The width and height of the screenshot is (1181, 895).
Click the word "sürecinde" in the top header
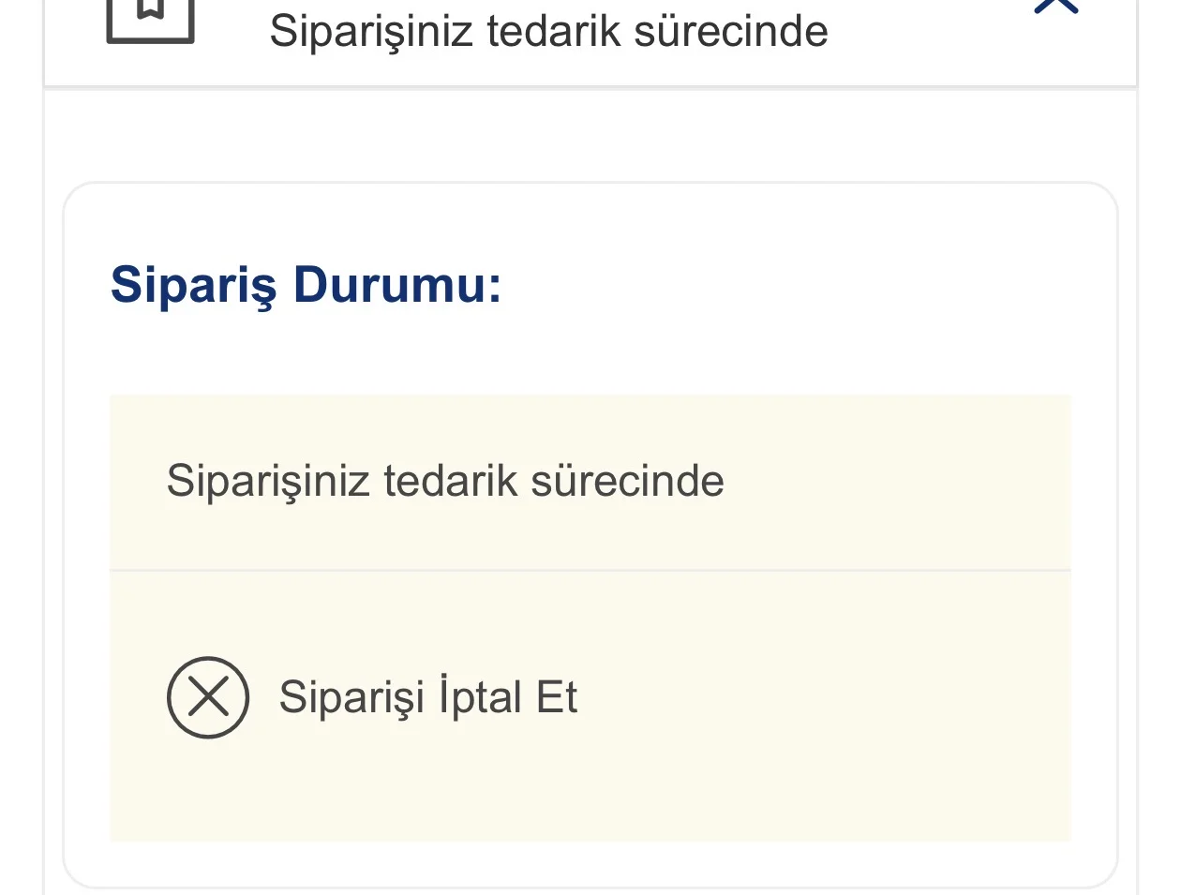click(x=731, y=31)
